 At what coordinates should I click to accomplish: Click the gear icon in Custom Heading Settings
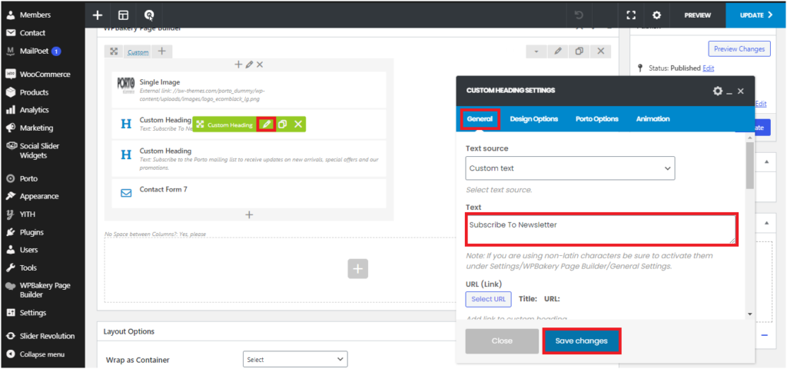pos(718,91)
